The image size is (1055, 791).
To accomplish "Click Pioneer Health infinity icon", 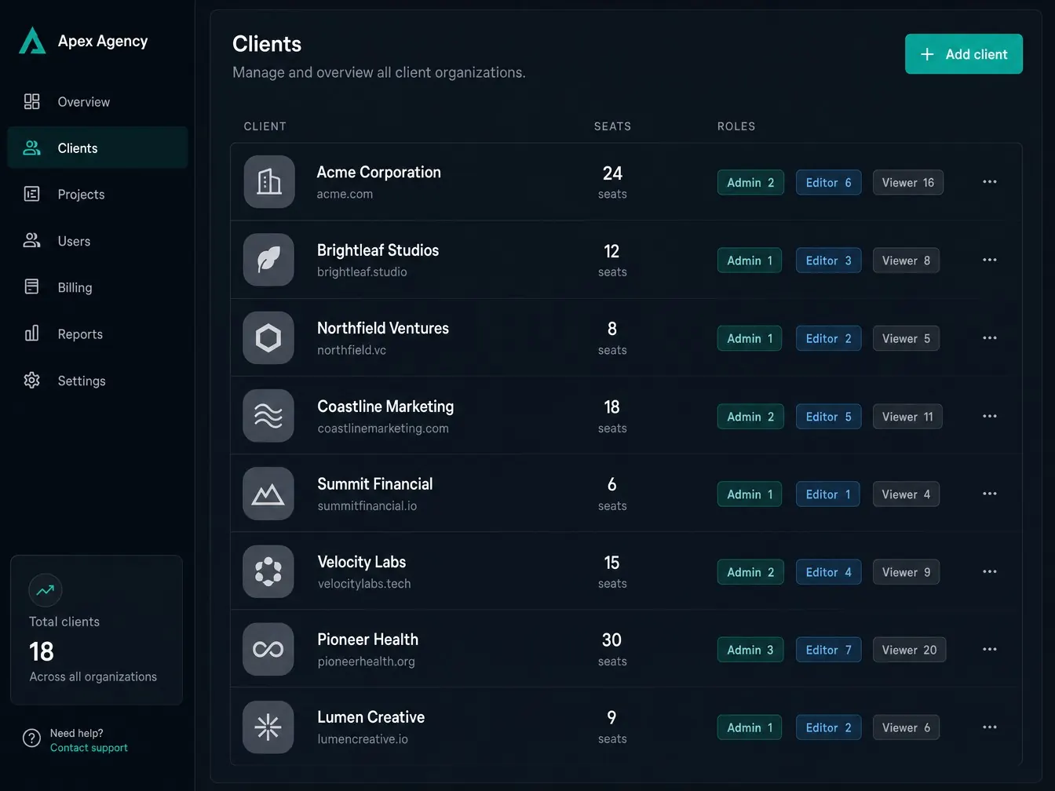I will click(x=268, y=649).
